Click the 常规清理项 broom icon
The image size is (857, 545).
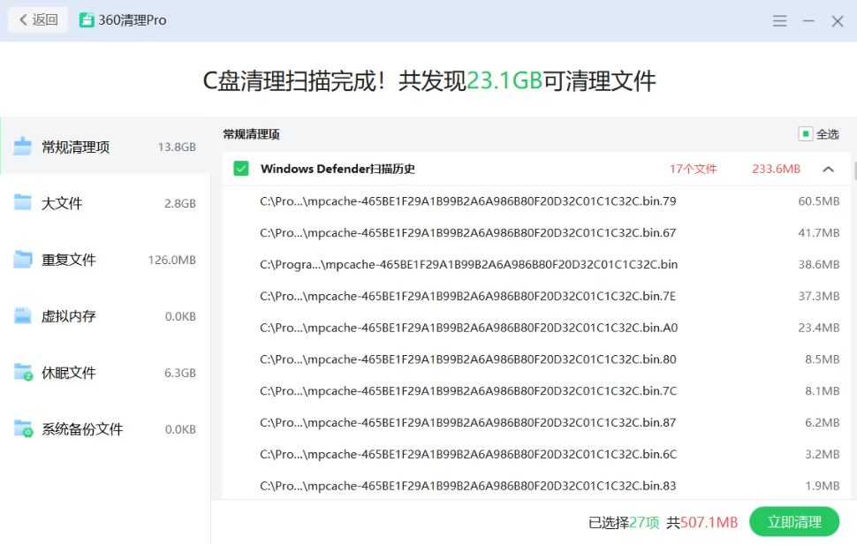(23, 147)
